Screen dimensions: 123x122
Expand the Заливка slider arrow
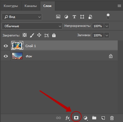click(106, 35)
